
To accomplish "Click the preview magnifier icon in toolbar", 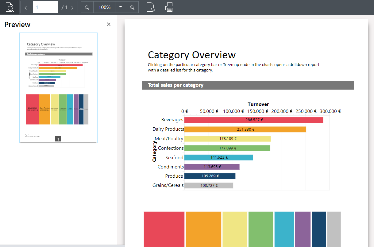I will tap(10, 7).
